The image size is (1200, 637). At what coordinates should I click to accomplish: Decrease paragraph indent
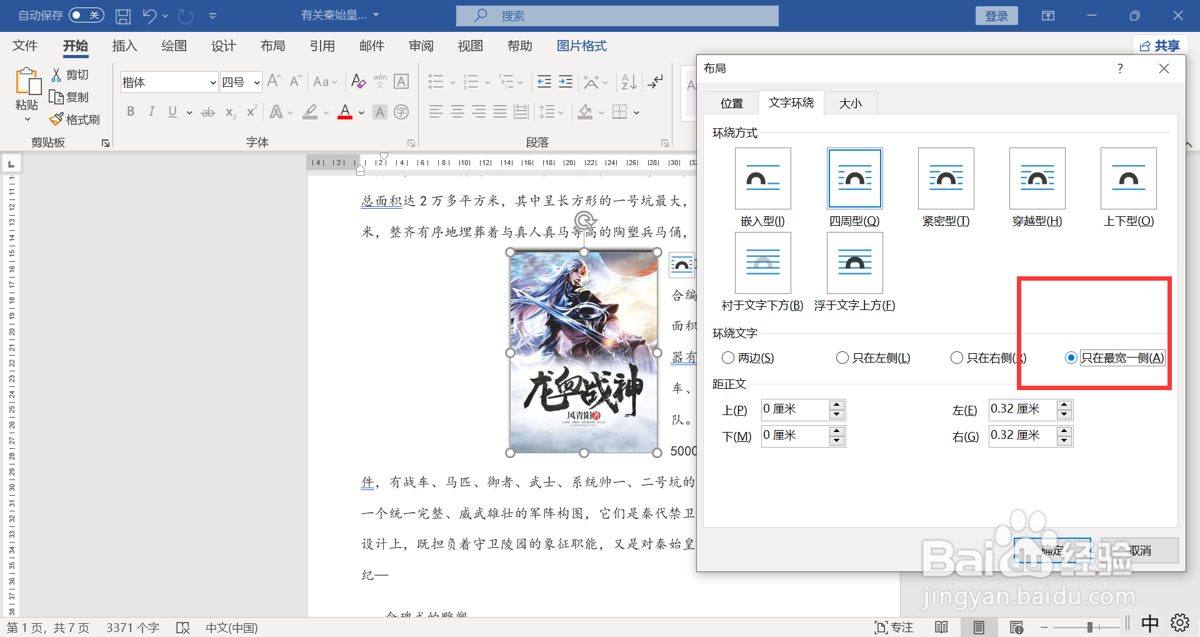click(x=544, y=81)
